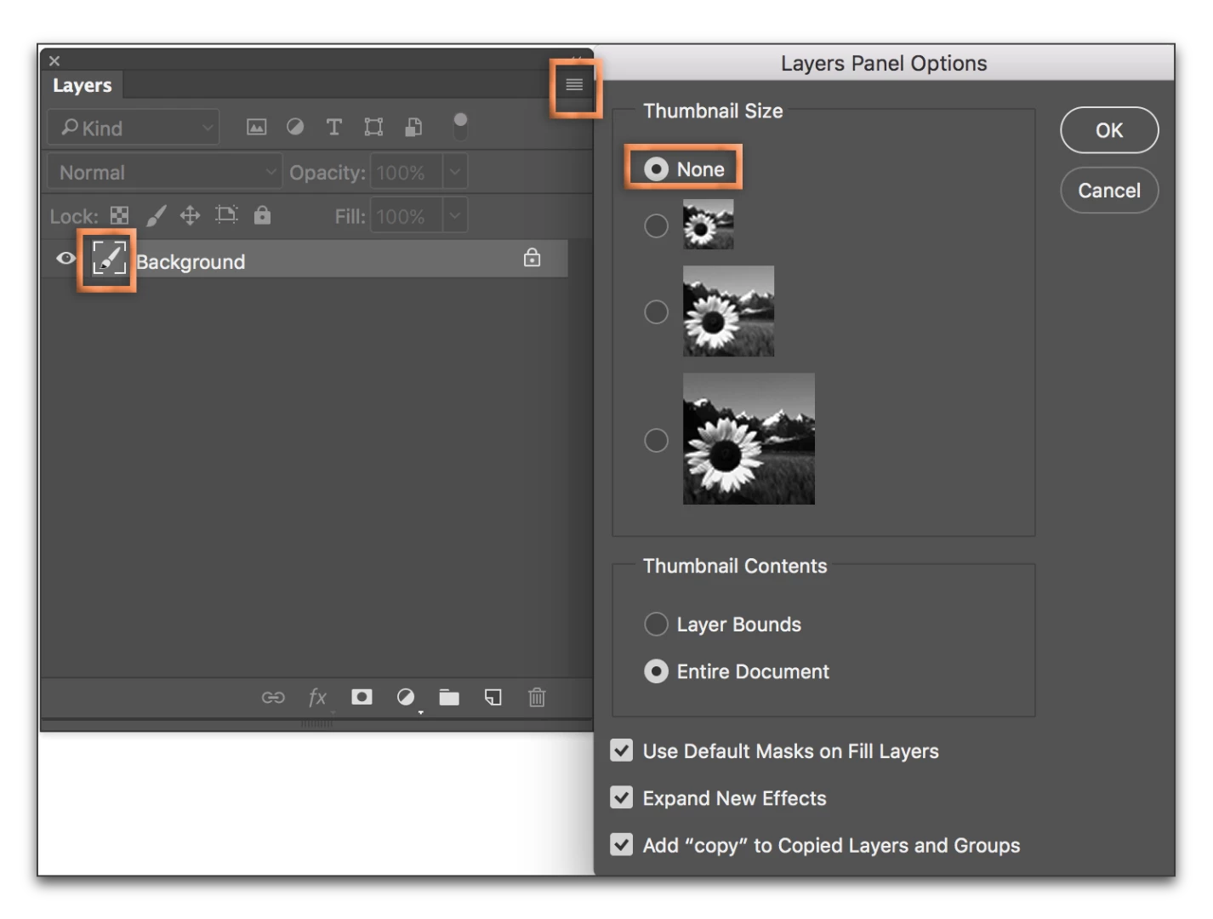Click the medium sunflower thumbnail preview
Viewport: 1213px width, 919px height.
point(728,311)
